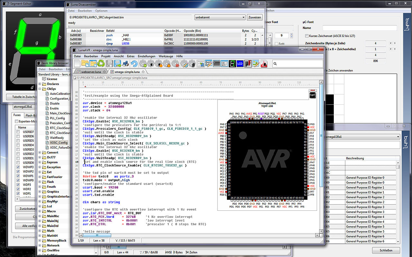Click the dialog window icon in toolbar

224,63
